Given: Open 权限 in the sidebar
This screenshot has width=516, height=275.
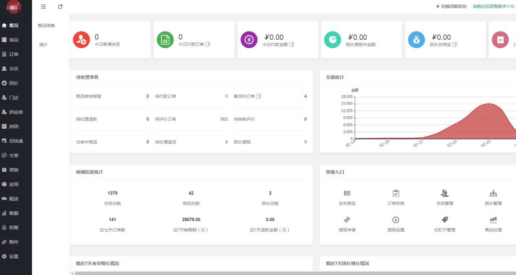Looking at the screenshot, I should (x=14, y=227).
